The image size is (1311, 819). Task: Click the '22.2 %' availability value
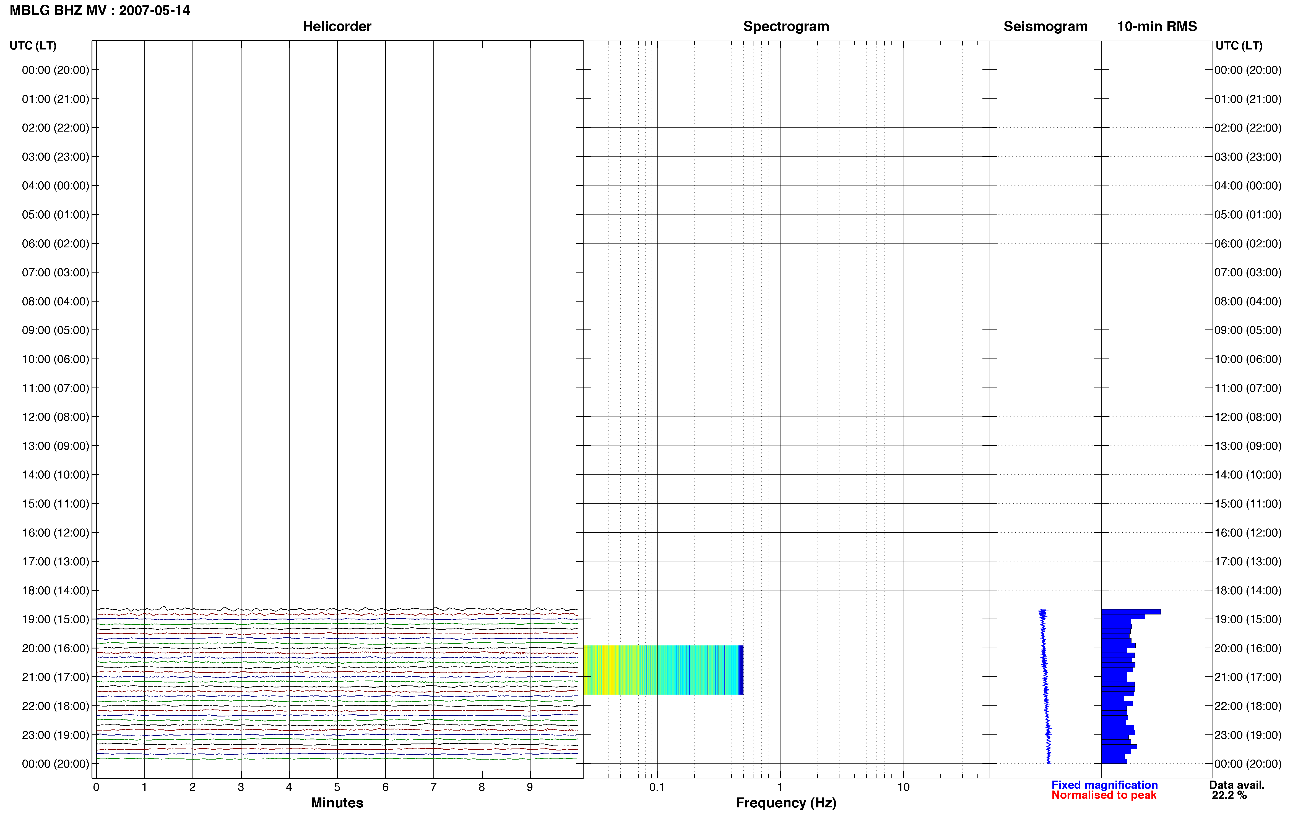pyautogui.click(x=1229, y=795)
